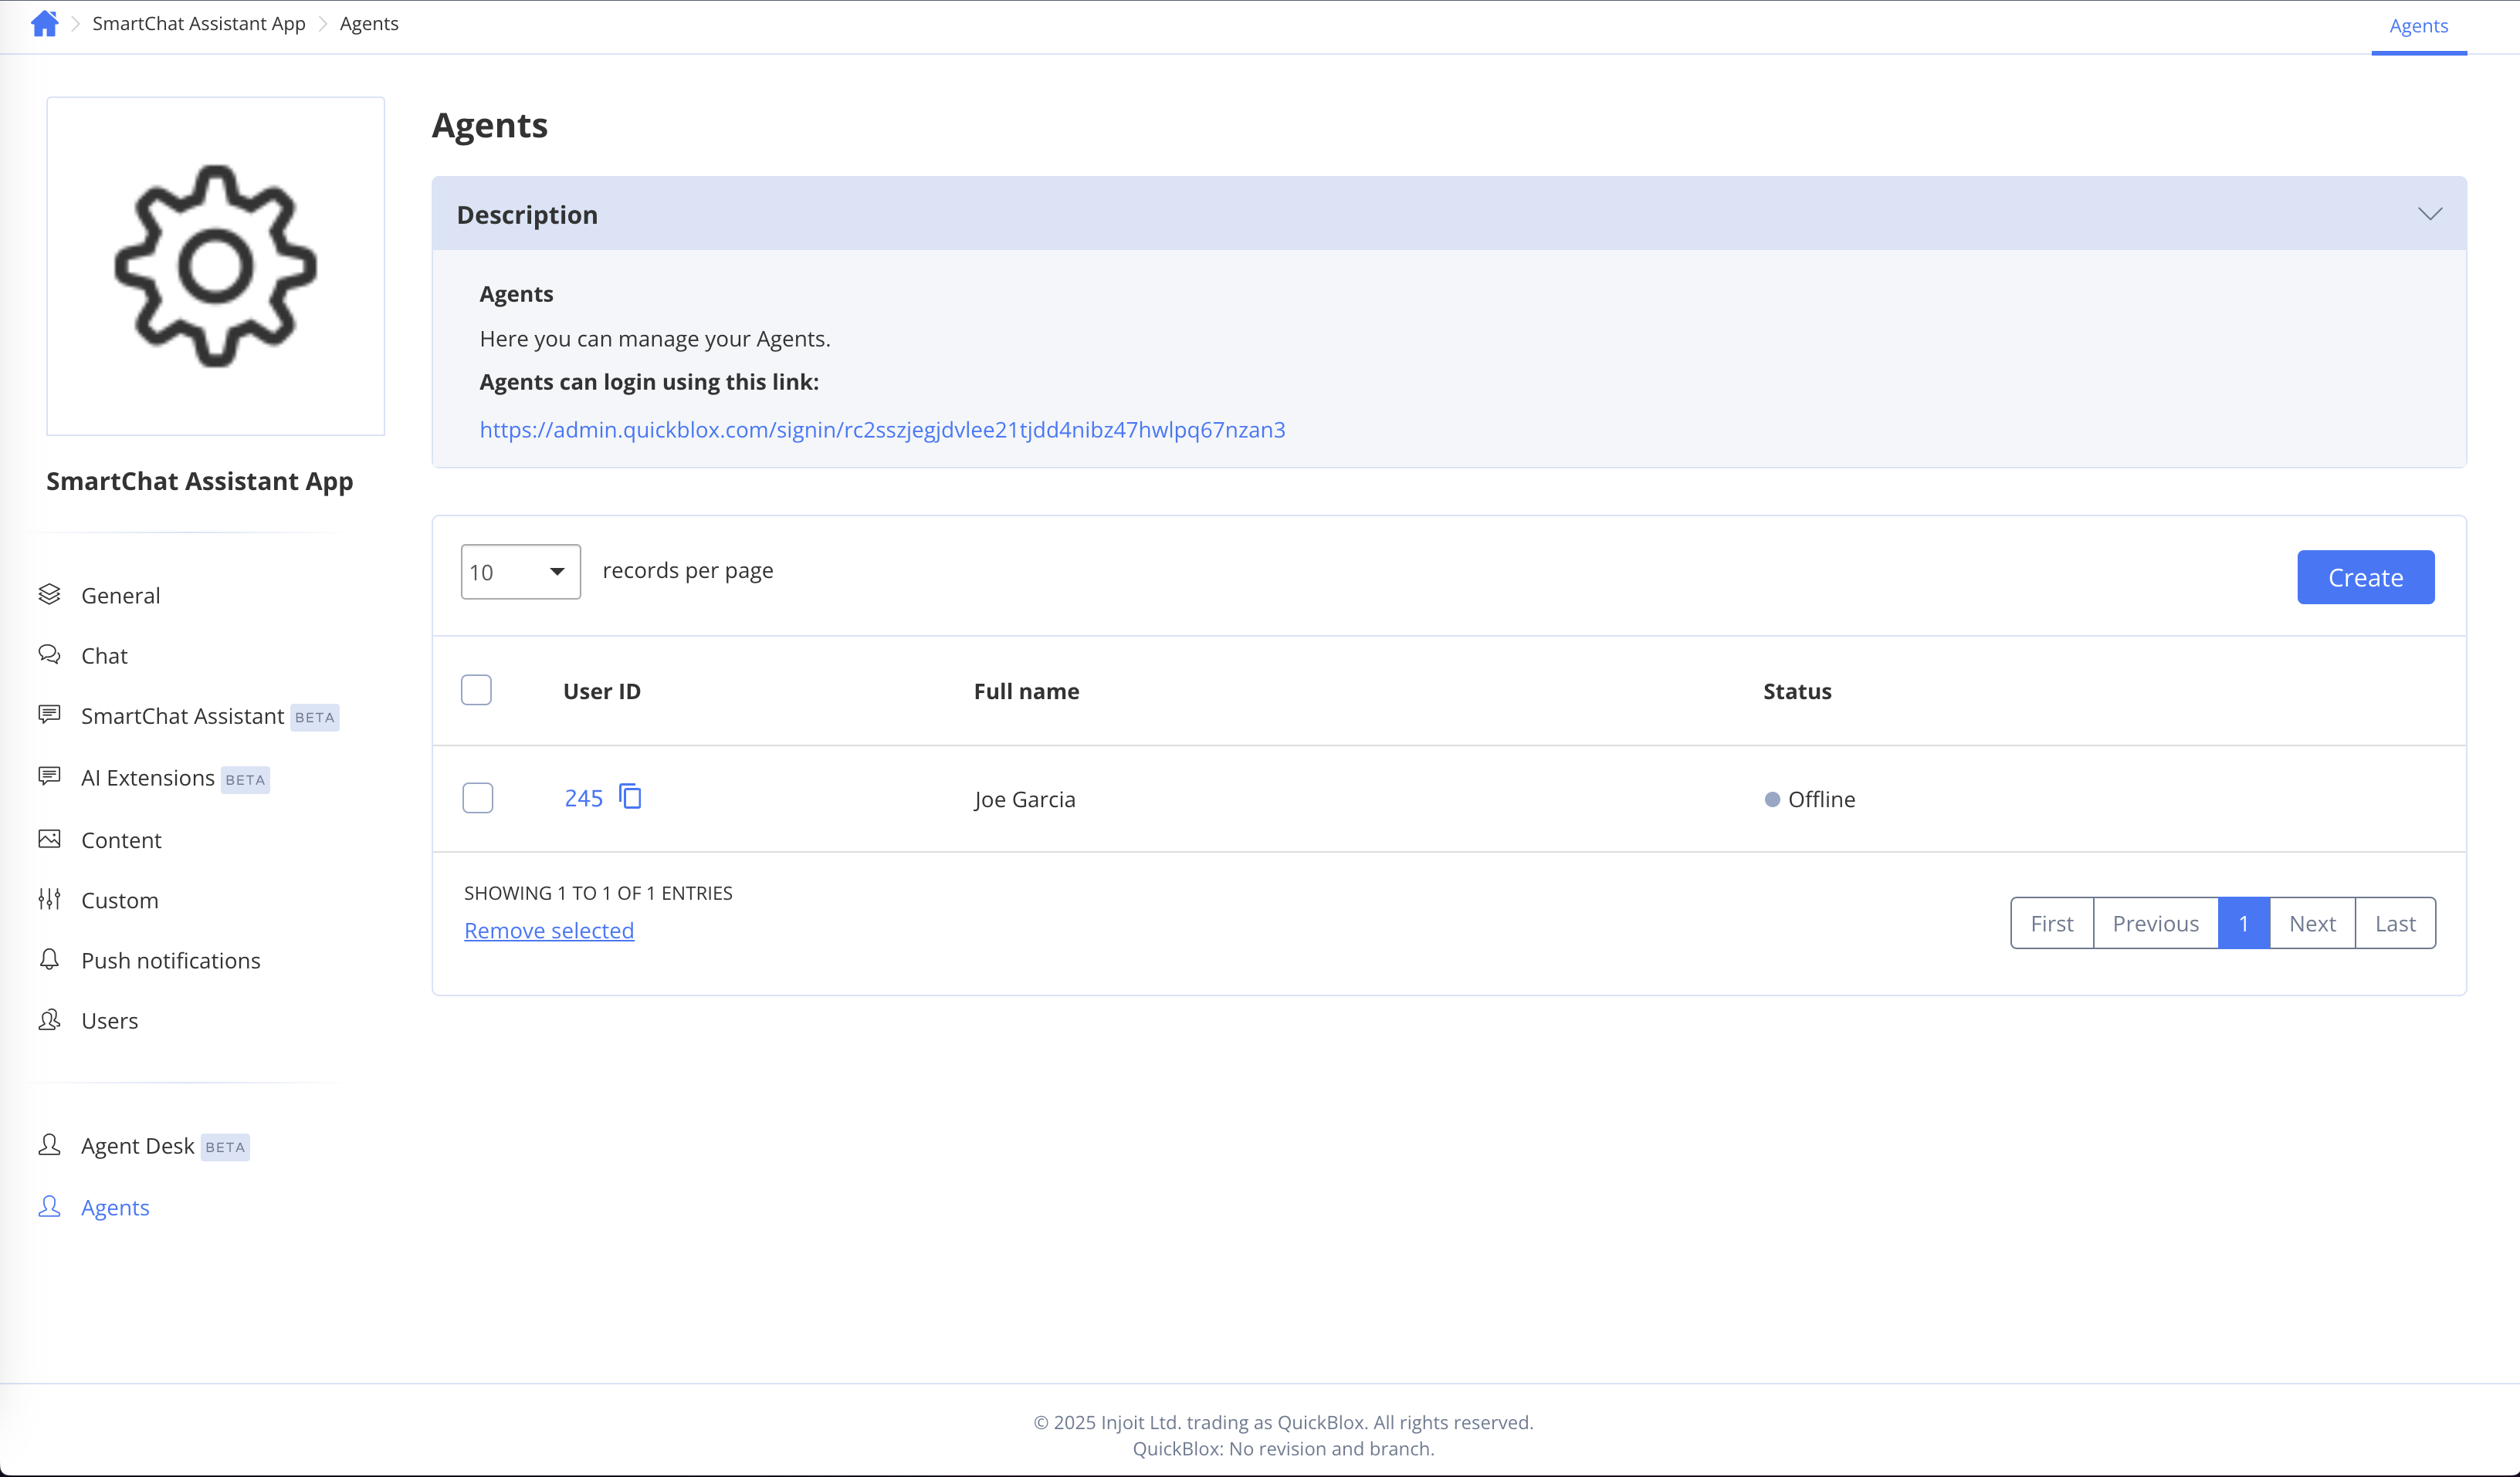Switch to the Agents top tab

point(2418,26)
